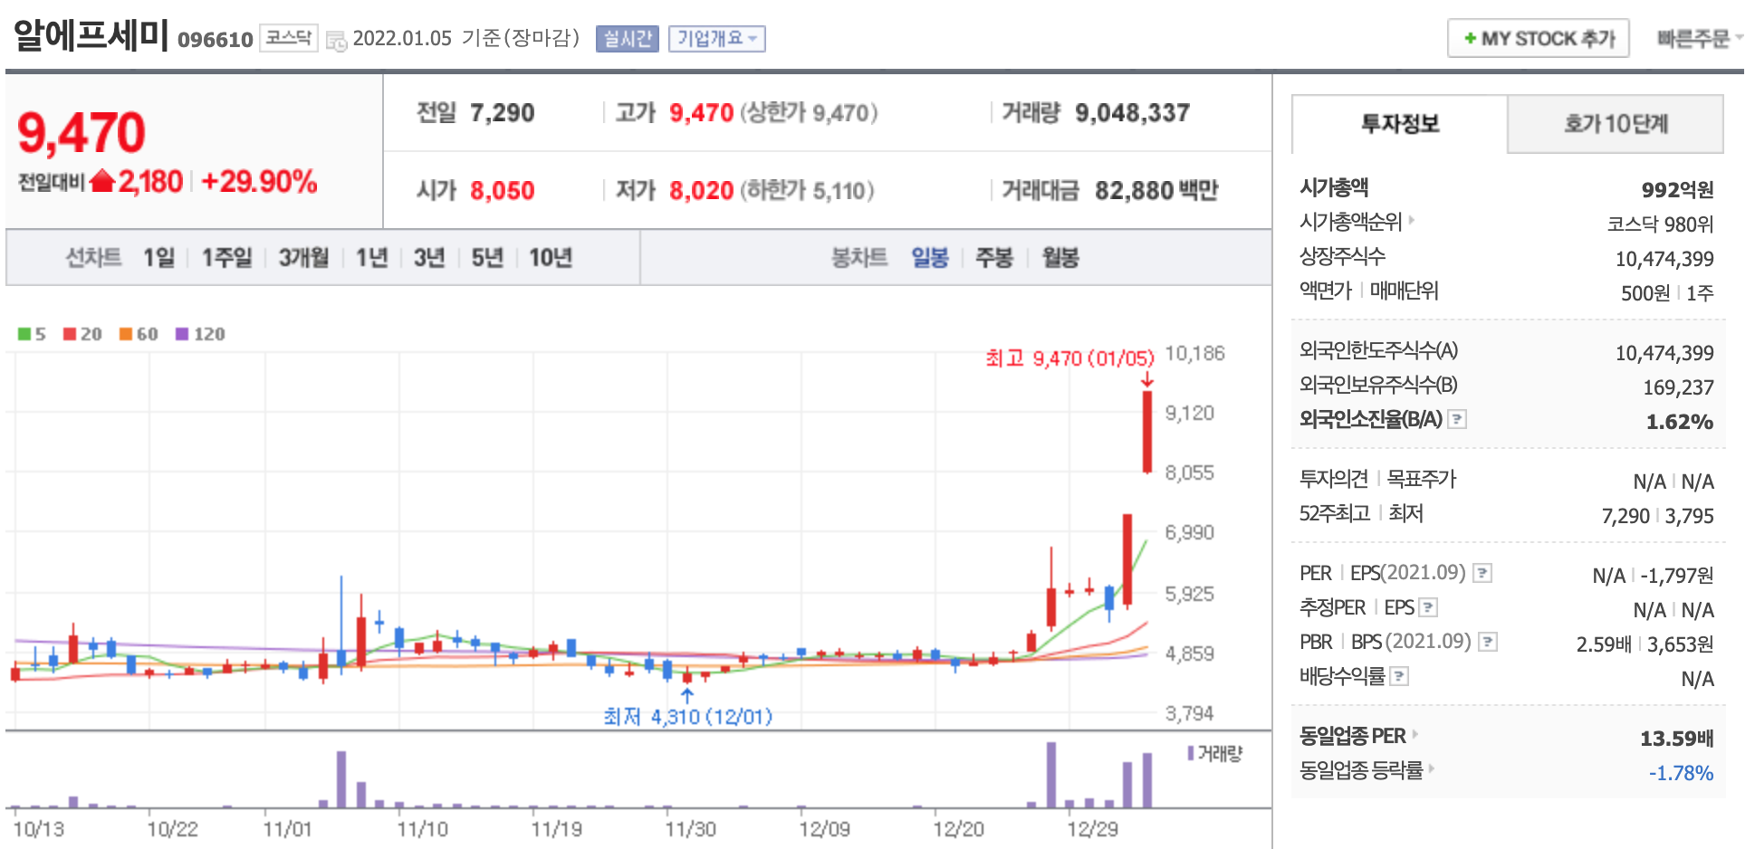Click the help icon next to 추정PER EPS
1755x849 pixels.
pyautogui.click(x=1428, y=607)
